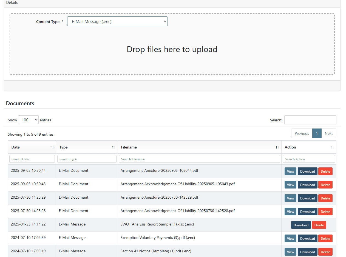Image resolution: width=346 pixels, height=257 pixels.
Task: Delete Arrangement-Anexture-20250730-142529.pdf
Action: (325, 198)
